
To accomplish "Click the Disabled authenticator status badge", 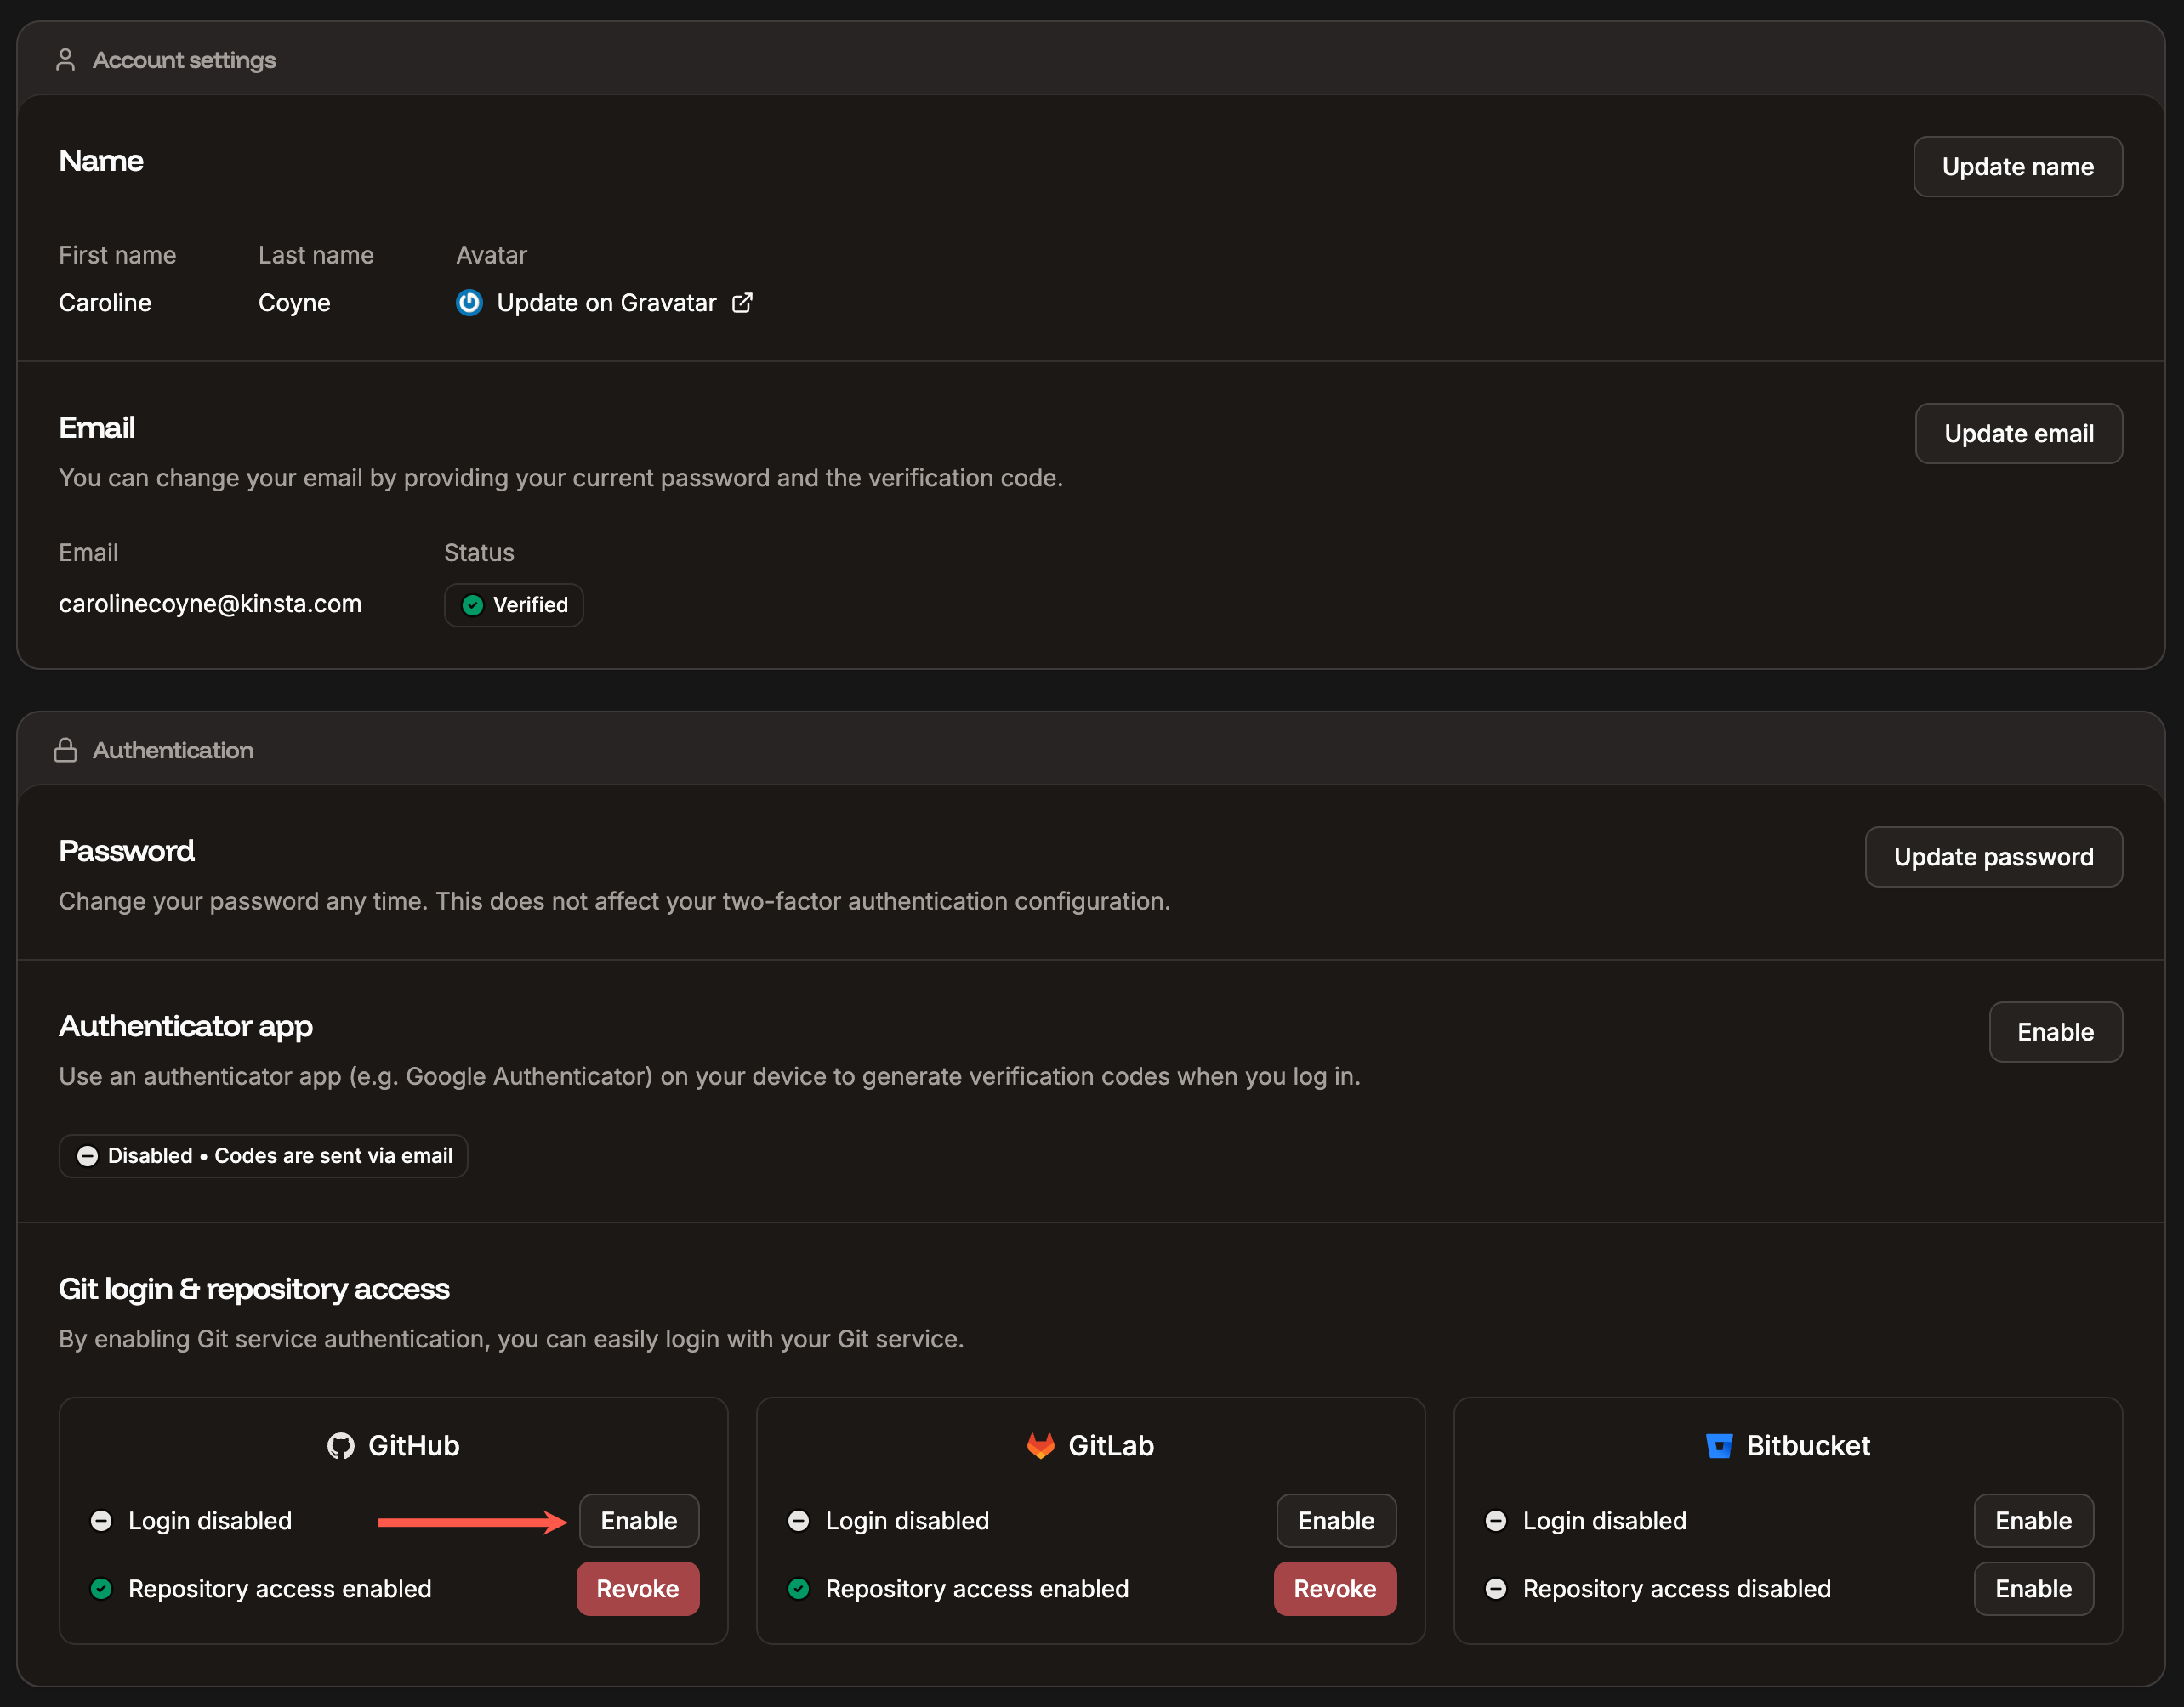I will pyautogui.click(x=263, y=1155).
